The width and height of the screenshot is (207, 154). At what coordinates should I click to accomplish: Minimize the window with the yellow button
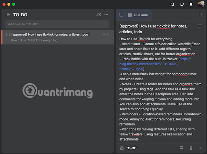coord(9,4)
